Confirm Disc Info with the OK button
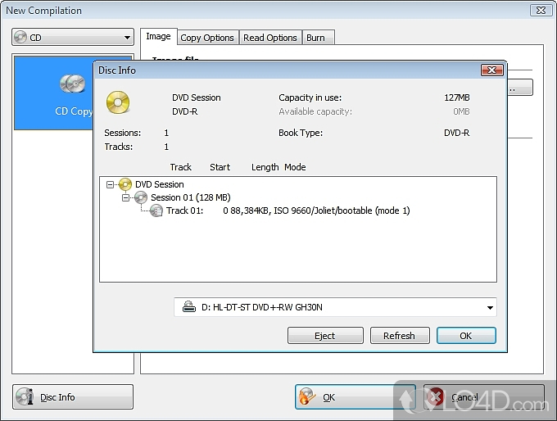Viewport: 557px width, 421px height. 466,335
